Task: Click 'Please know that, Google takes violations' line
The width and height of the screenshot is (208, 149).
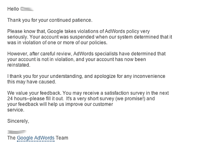Action: click(79, 31)
